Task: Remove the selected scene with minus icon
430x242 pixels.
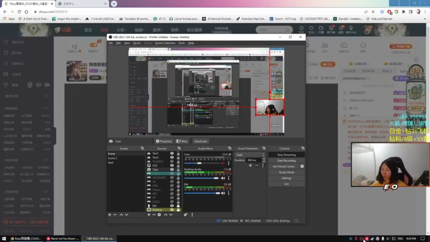Action: pos(115,215)
